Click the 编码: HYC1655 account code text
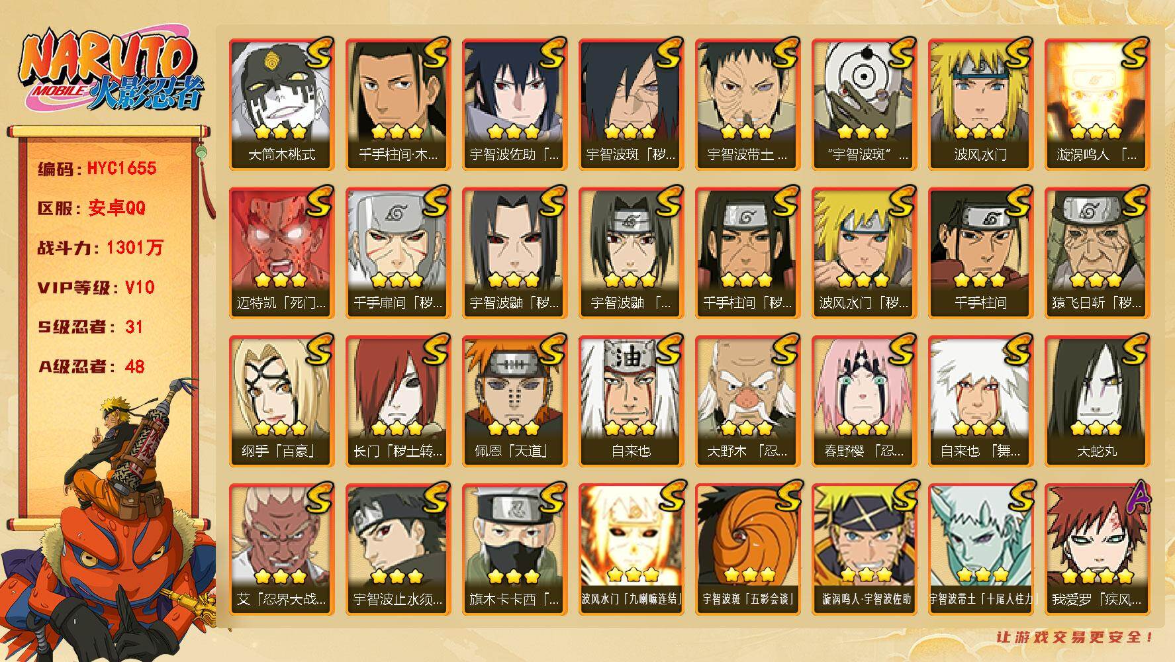 point(97,169)
